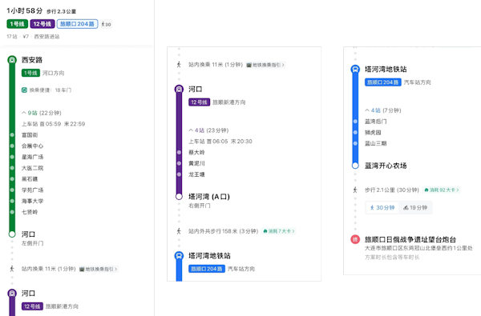Click the stop name 会展中心
Viewport: 481px width, 316px height.
pyautogui.click(x=32, y=146)
